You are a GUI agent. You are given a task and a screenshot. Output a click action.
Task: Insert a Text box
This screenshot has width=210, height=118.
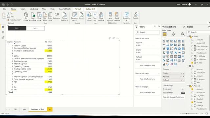point(95,17)
